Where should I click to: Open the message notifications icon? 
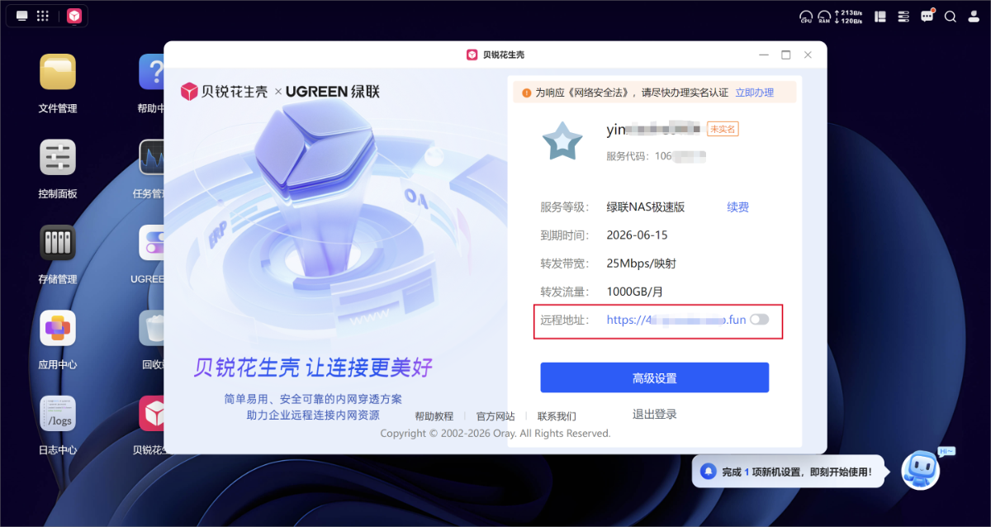pos(927,16)
